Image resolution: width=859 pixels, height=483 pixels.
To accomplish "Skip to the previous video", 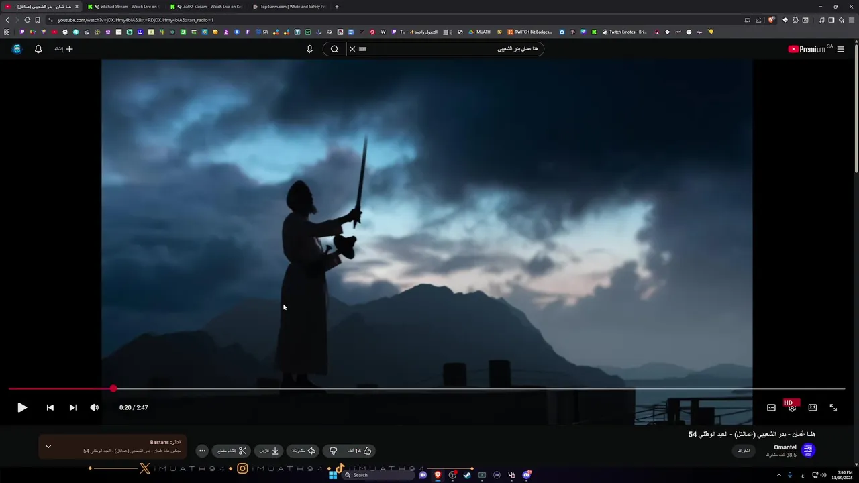I will (x=50, y=407).
